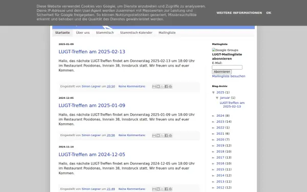Share 2025-02-13 post on Facebook icon

point(166,87)
